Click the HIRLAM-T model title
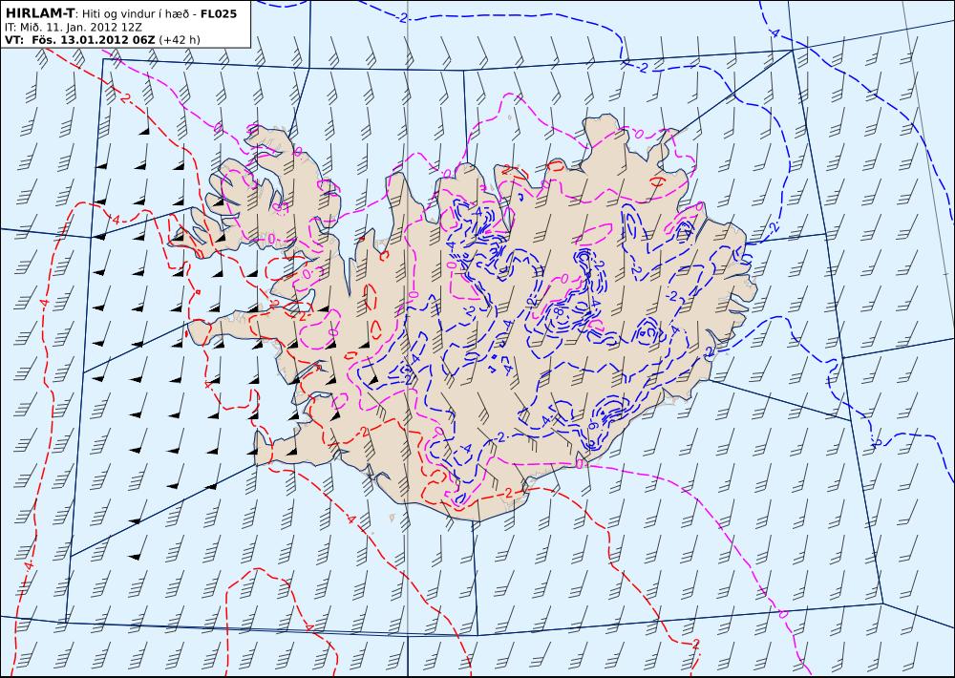The image size is (955, 678). [40, 12]
